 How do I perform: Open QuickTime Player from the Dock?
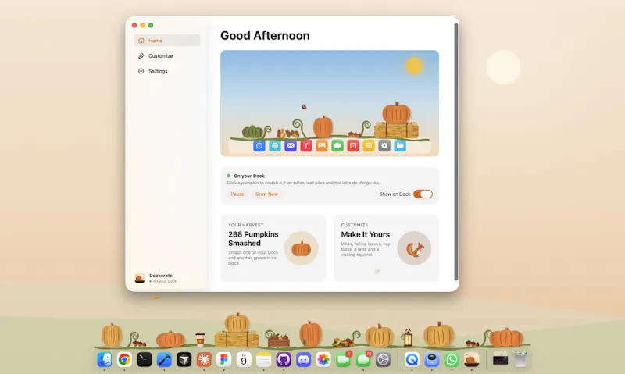point(412,360)
